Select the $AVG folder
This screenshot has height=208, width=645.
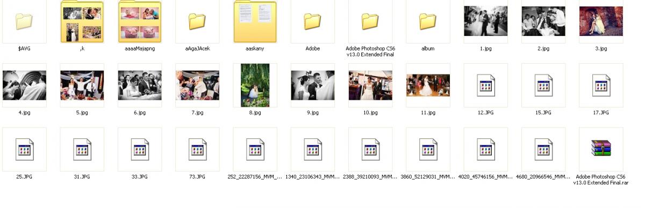coord(24,21)
